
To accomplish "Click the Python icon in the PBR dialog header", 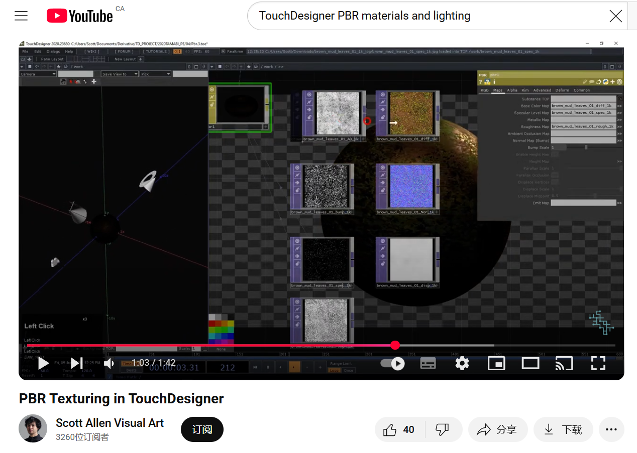I will [605, 81].
